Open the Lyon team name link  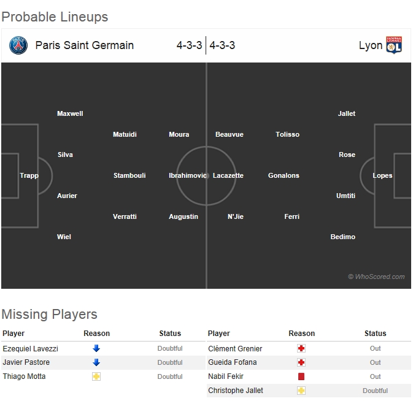(x=371, y=45)
